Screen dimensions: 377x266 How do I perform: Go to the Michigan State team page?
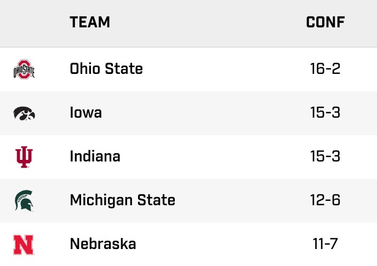click(122, 200)
